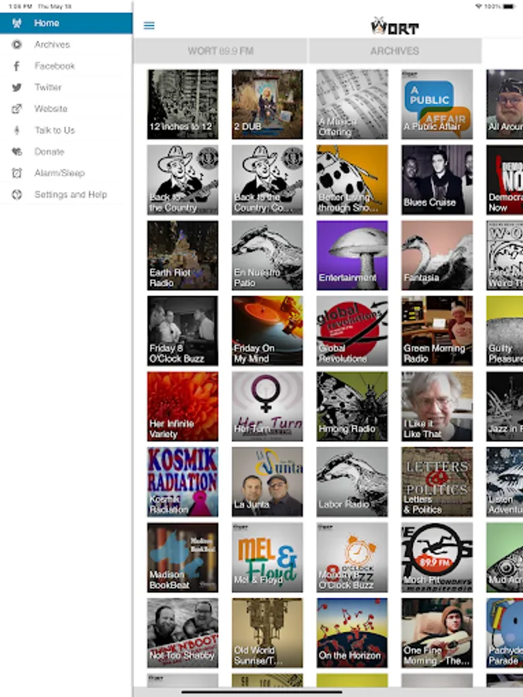The width and height of the screenshot is (523, 697).
Task: Open Friday 8 O'Clock Buzz tile
Action: (x=183, y=331)
